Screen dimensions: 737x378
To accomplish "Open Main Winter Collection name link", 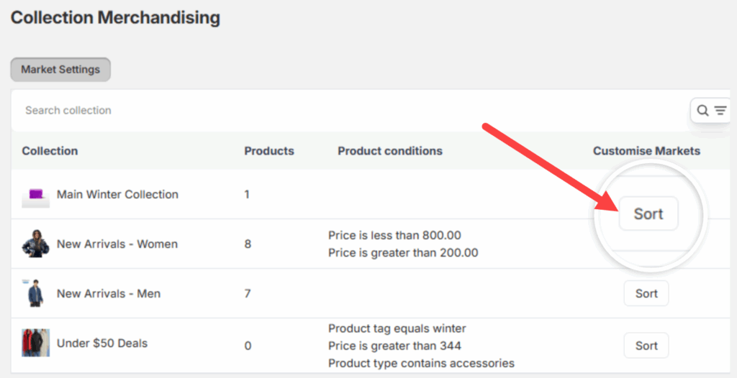I will [117, 195].
